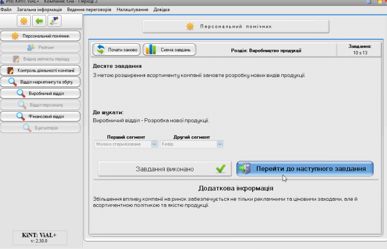Click Завдання виконано button
387x249 pixels.
click(165, 169)
